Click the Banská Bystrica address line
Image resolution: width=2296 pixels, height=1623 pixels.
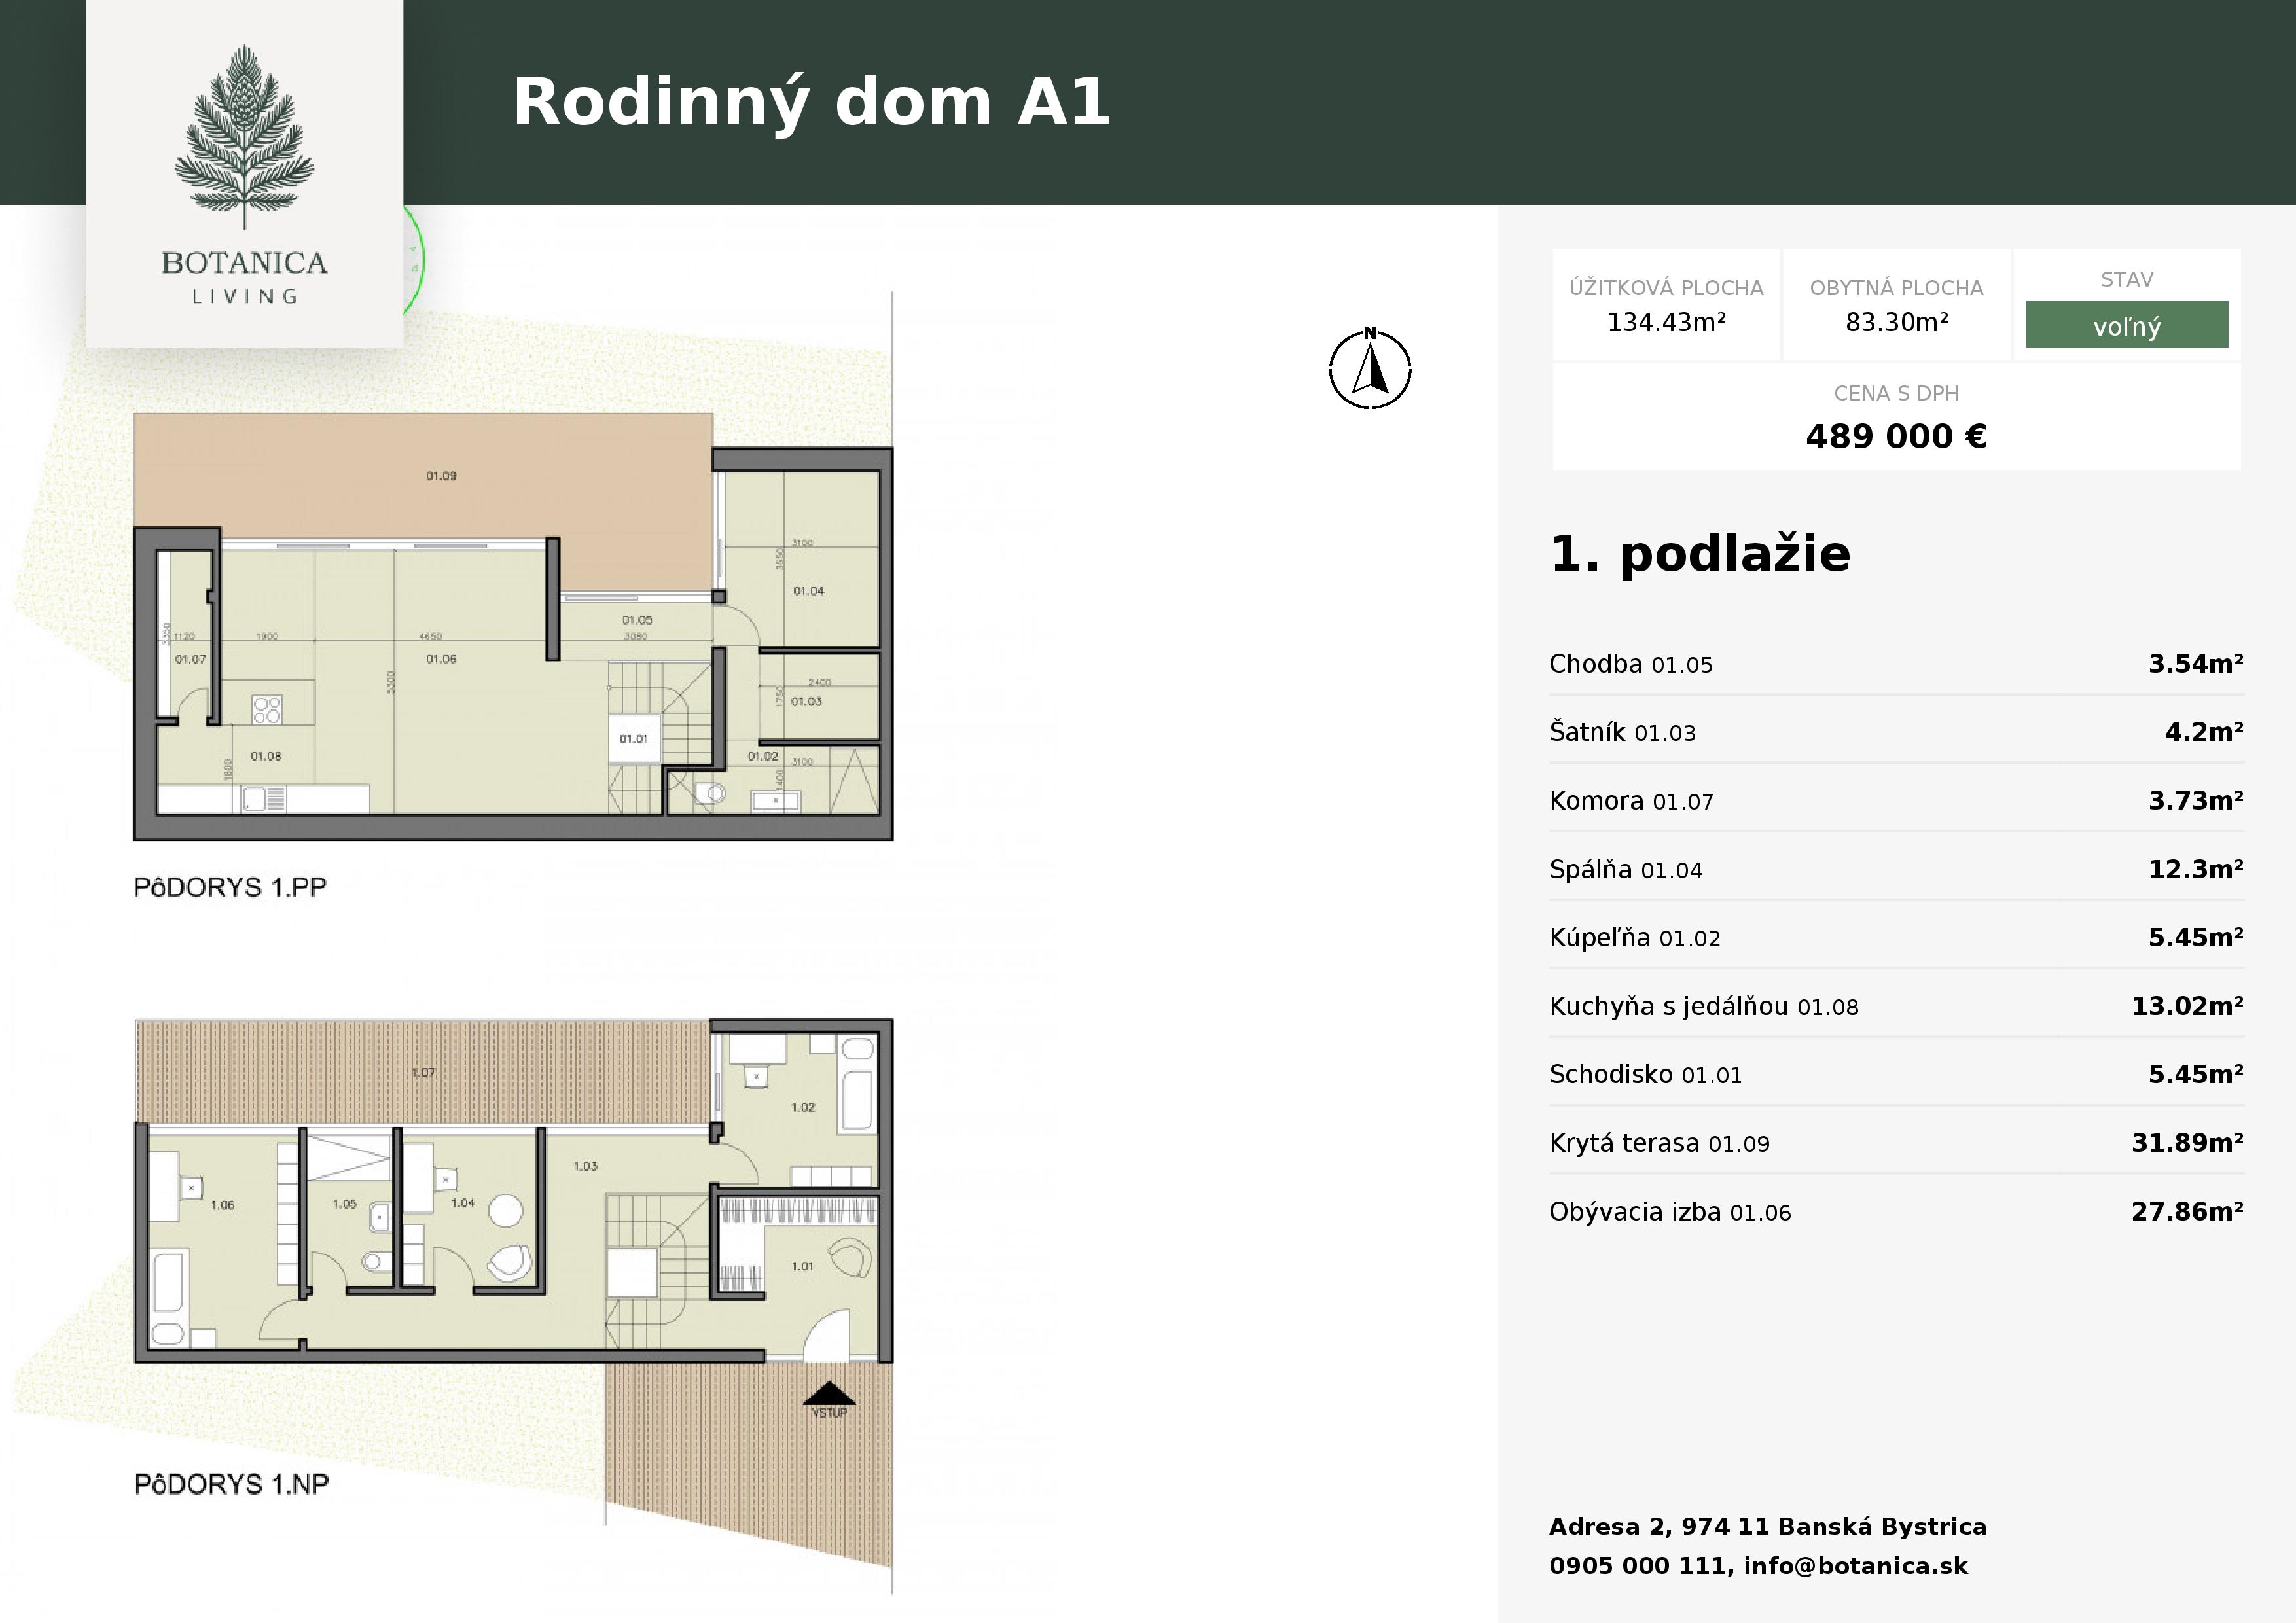tap(1767, 1527)
